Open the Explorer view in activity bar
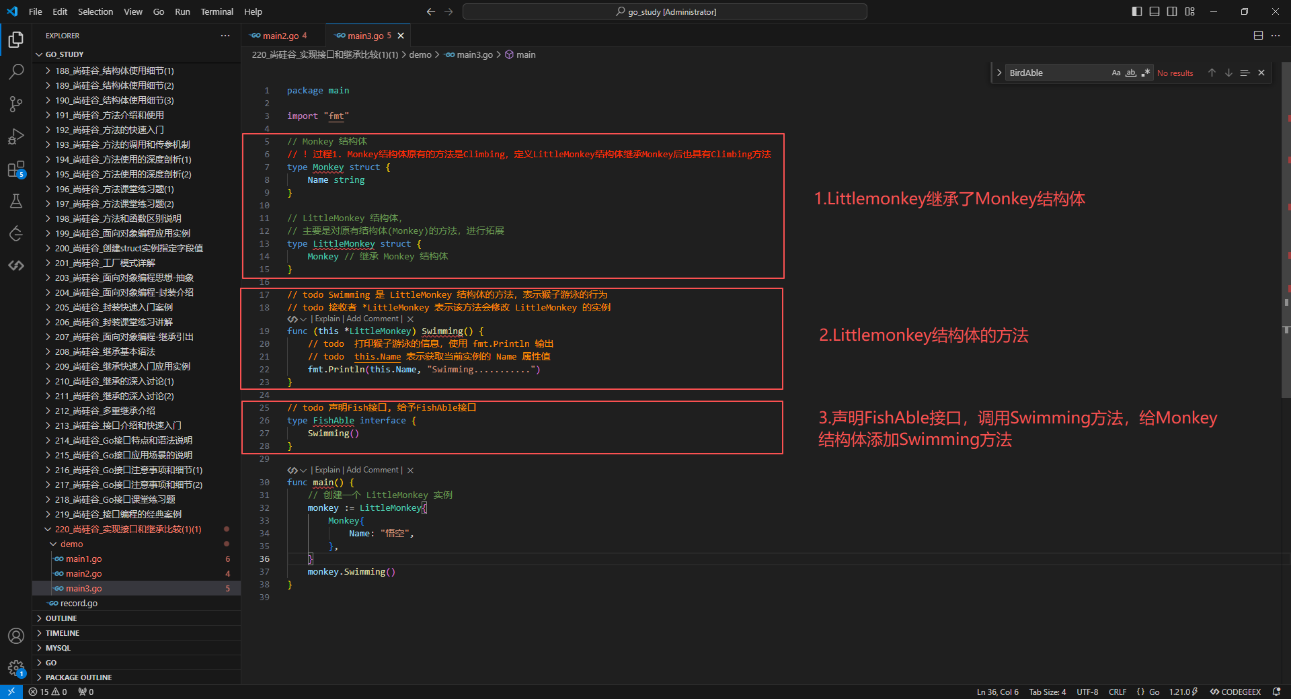 pos(16,40)
